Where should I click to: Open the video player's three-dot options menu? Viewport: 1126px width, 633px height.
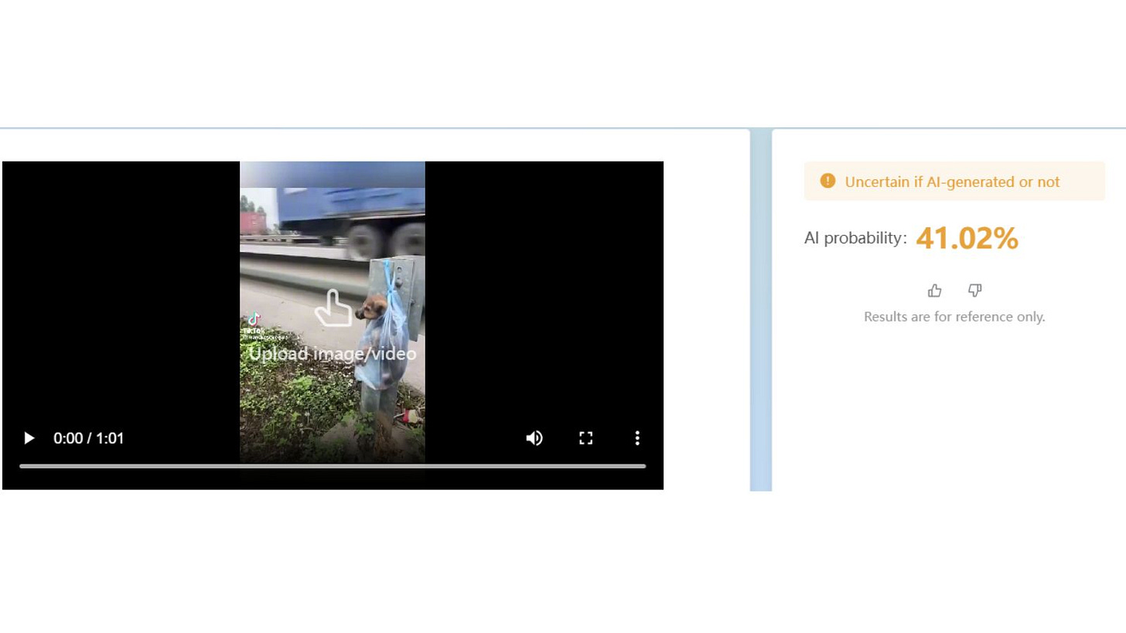pos(637,438)
